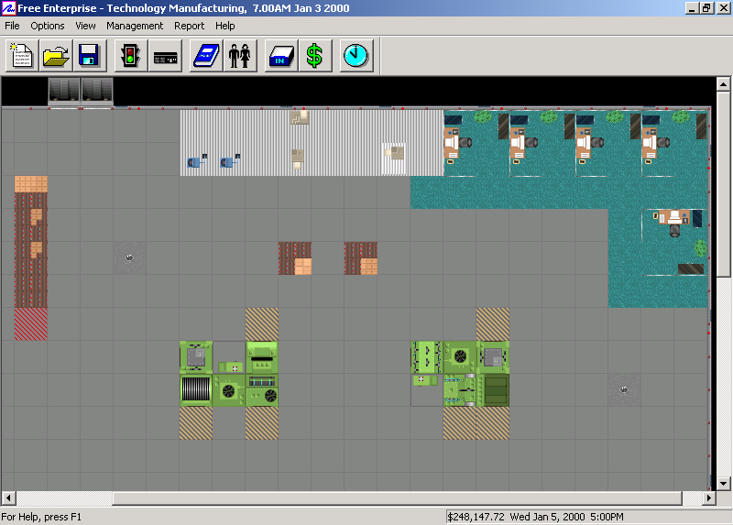Click the date Wed Jan 5, 2000
Screen dimensions: 733x525
click(547, 517)
